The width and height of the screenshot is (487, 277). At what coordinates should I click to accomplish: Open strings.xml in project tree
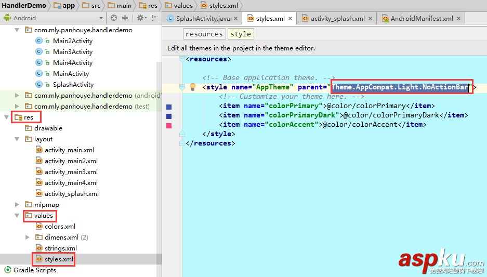coord(61,248)
